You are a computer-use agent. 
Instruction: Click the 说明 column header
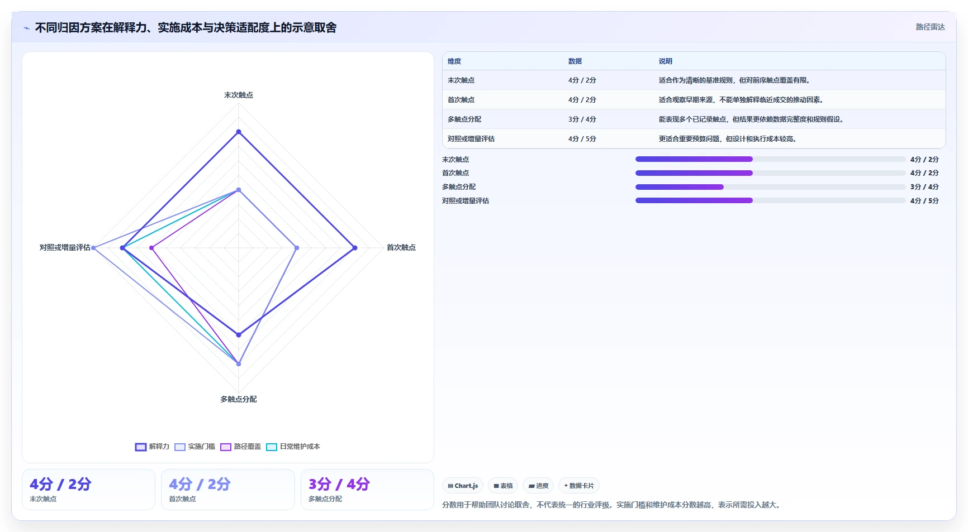[665, 61]
